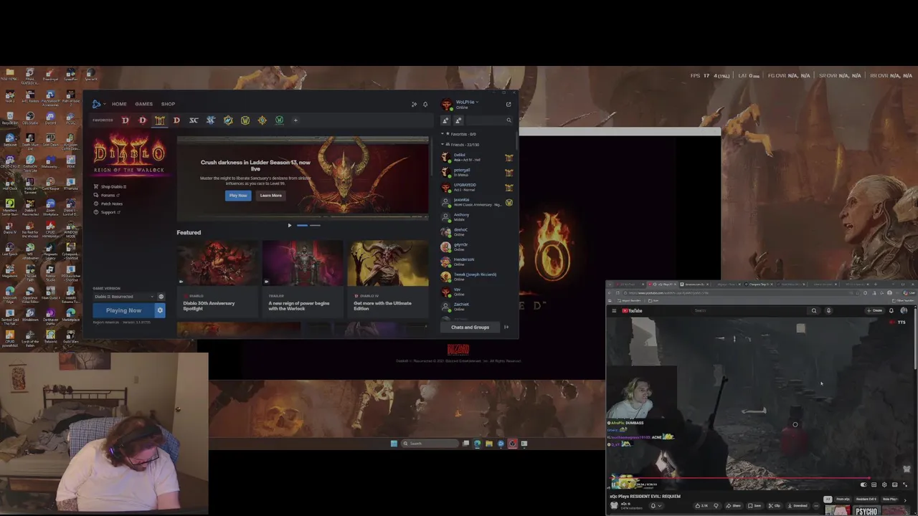This screenshot has width=918, height=516.
Task: Open Discord desktop shortcut
Action: (50, 118)
